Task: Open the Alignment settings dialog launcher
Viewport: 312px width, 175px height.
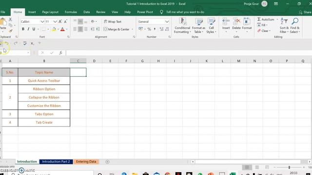Action: (134, 37)
